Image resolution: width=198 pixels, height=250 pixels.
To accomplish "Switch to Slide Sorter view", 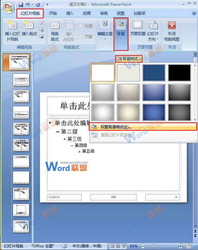I will coord(118,246).
